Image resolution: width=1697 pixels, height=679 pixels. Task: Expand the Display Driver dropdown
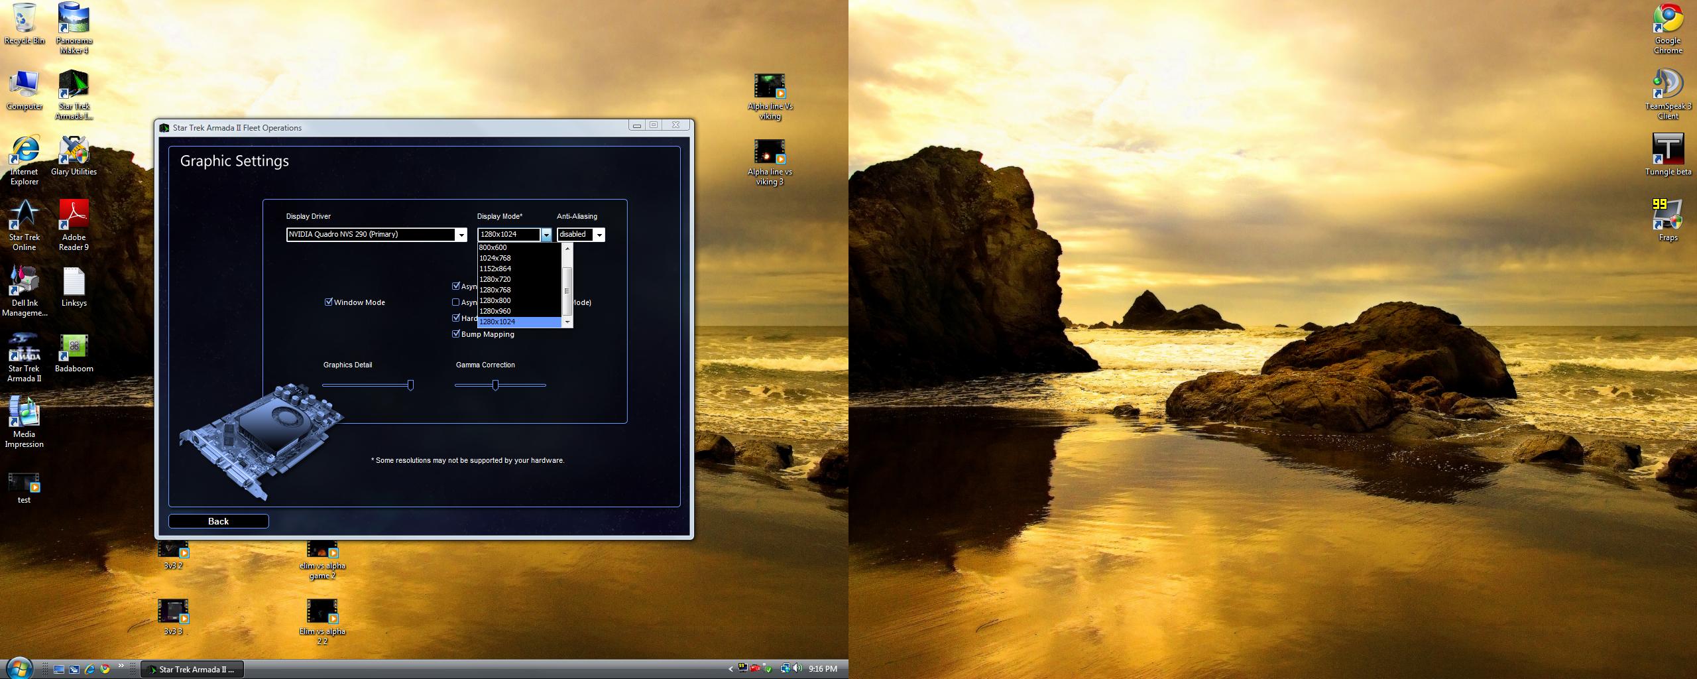pyautogui.click(x=461, y=235)
